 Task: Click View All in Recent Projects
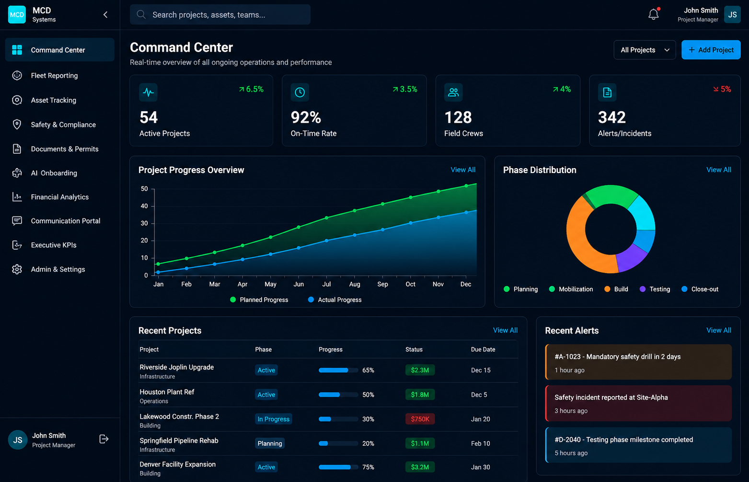click(505, 330)
